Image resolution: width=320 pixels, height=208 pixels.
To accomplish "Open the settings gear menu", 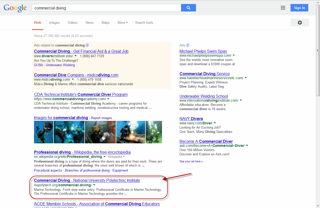I will tap(299, 23).
